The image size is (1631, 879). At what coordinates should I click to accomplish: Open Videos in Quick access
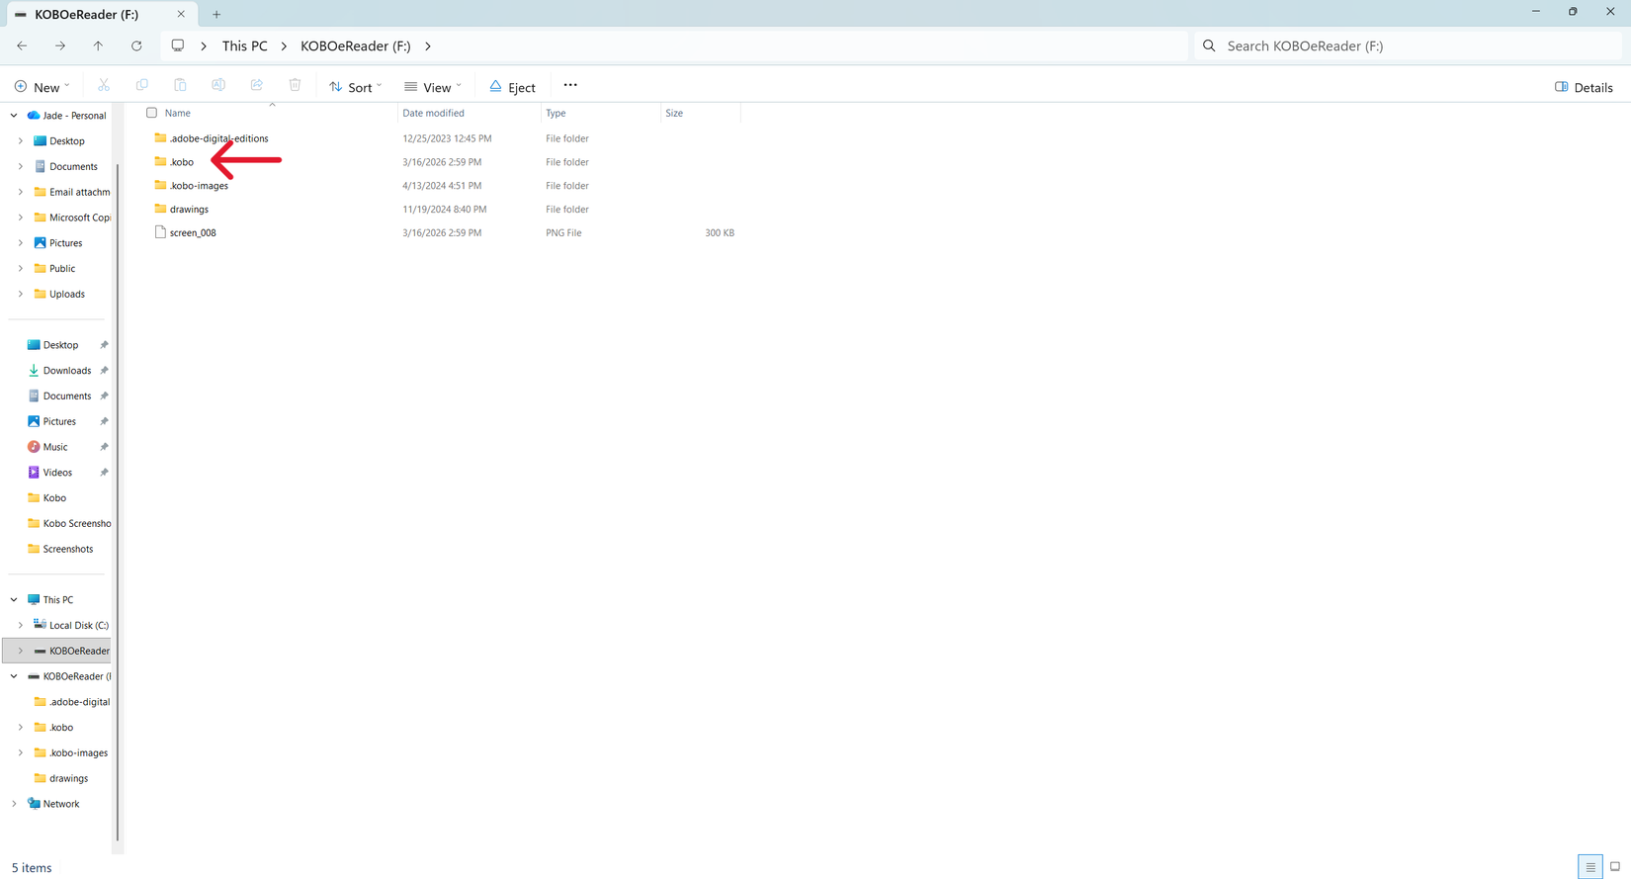[x=57, y=473]
